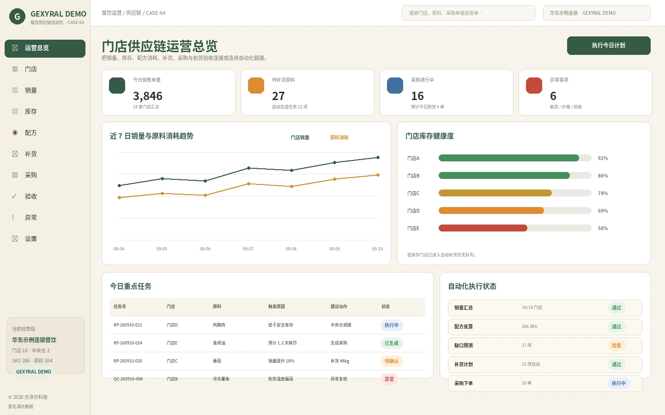Click the 库存 sidebar icon
The height and width of the screenshot is (415, 665).
(15, 112)
